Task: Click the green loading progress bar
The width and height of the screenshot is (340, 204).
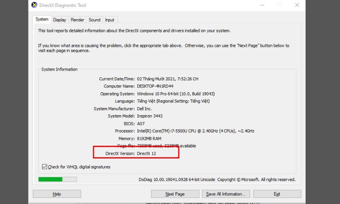Action: tap(57, 179)
